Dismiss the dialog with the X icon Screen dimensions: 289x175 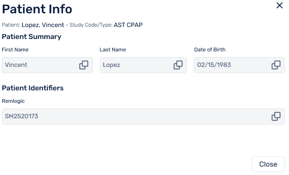(x=280, y=5)
